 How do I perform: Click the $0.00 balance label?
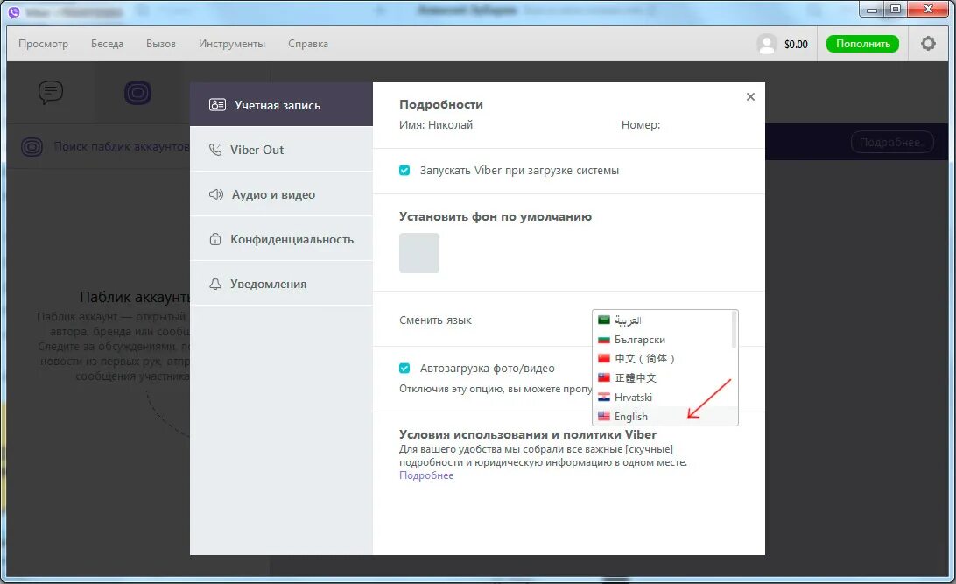pyautogui.click(x=796, y=45)
